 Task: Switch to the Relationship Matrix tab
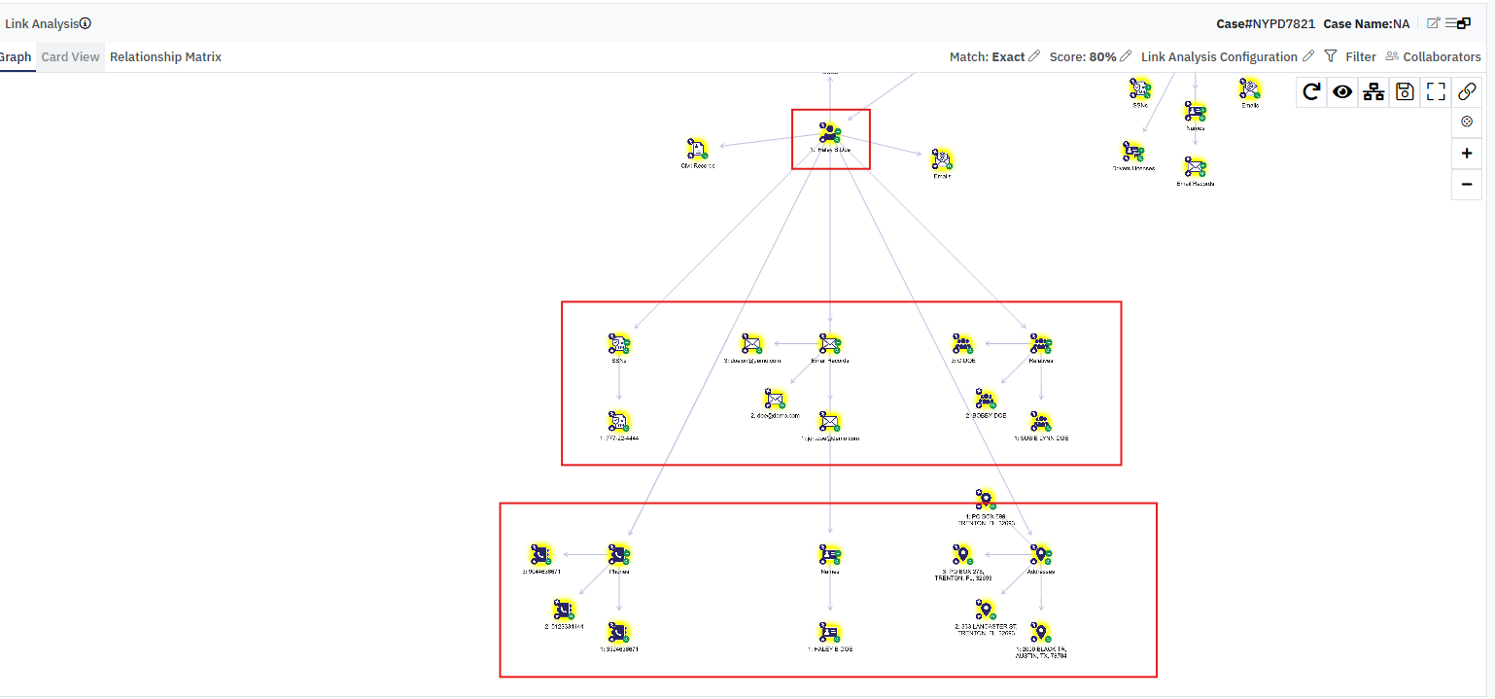[165, 56]
